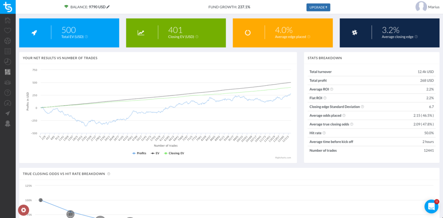Open the paper plane icon in sidebar
The width and height of the screenshot is (443, 218).
[8, 113]
